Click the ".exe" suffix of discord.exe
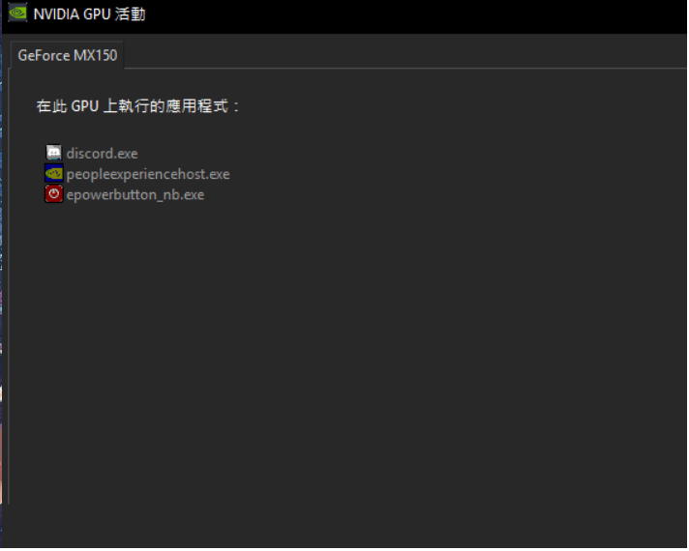This screenshot has width=689, height=551. [126, 153]
